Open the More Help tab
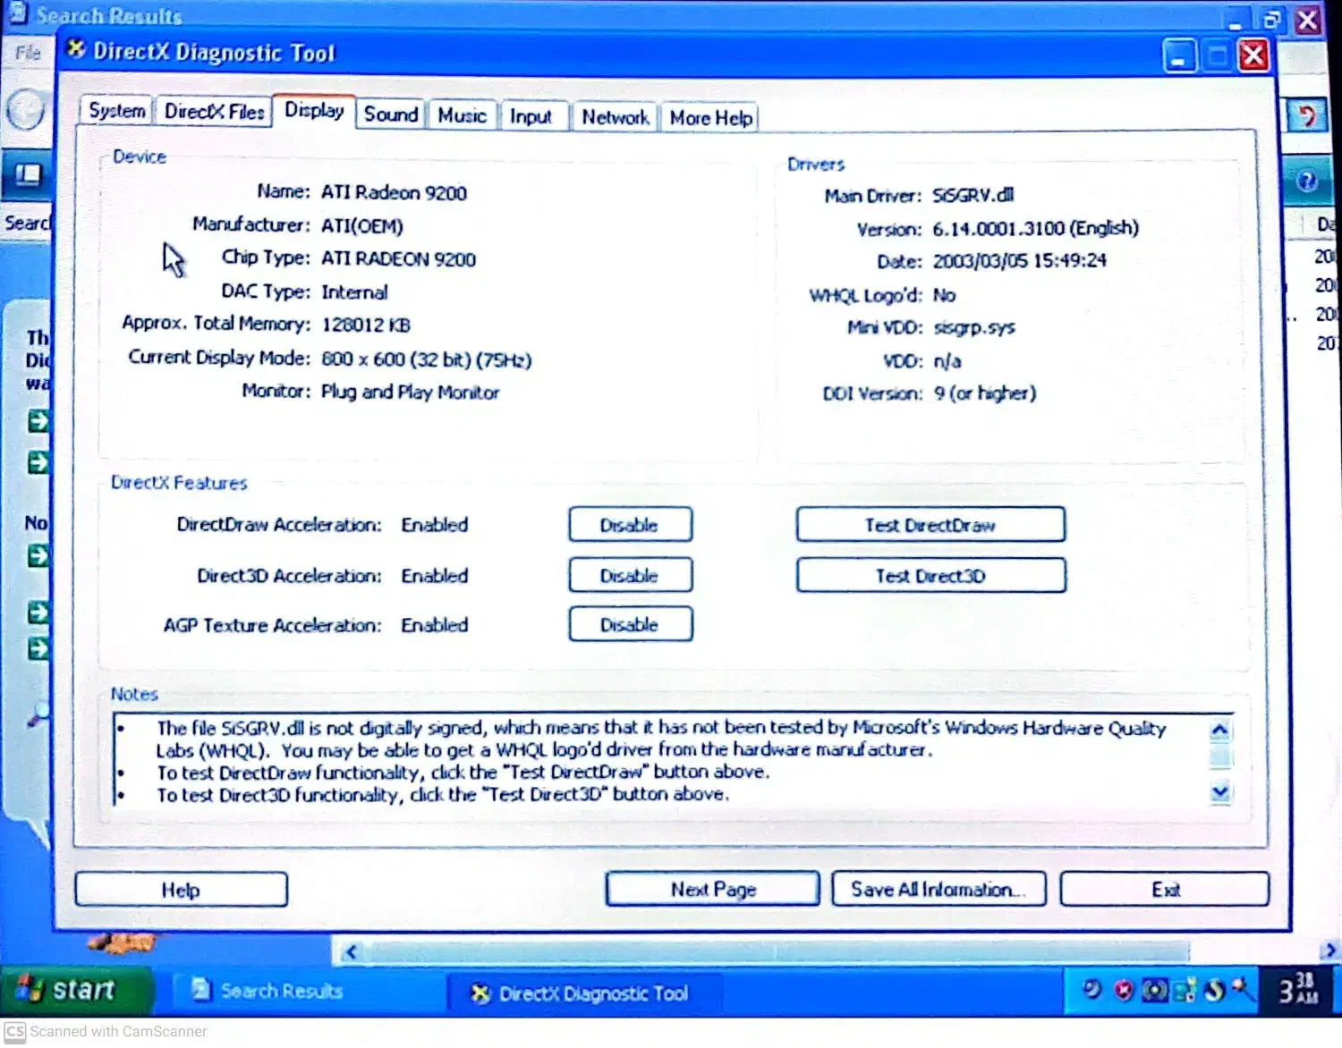The width and height of the screenshot is (1342, 1048). (x=710, y=118)
